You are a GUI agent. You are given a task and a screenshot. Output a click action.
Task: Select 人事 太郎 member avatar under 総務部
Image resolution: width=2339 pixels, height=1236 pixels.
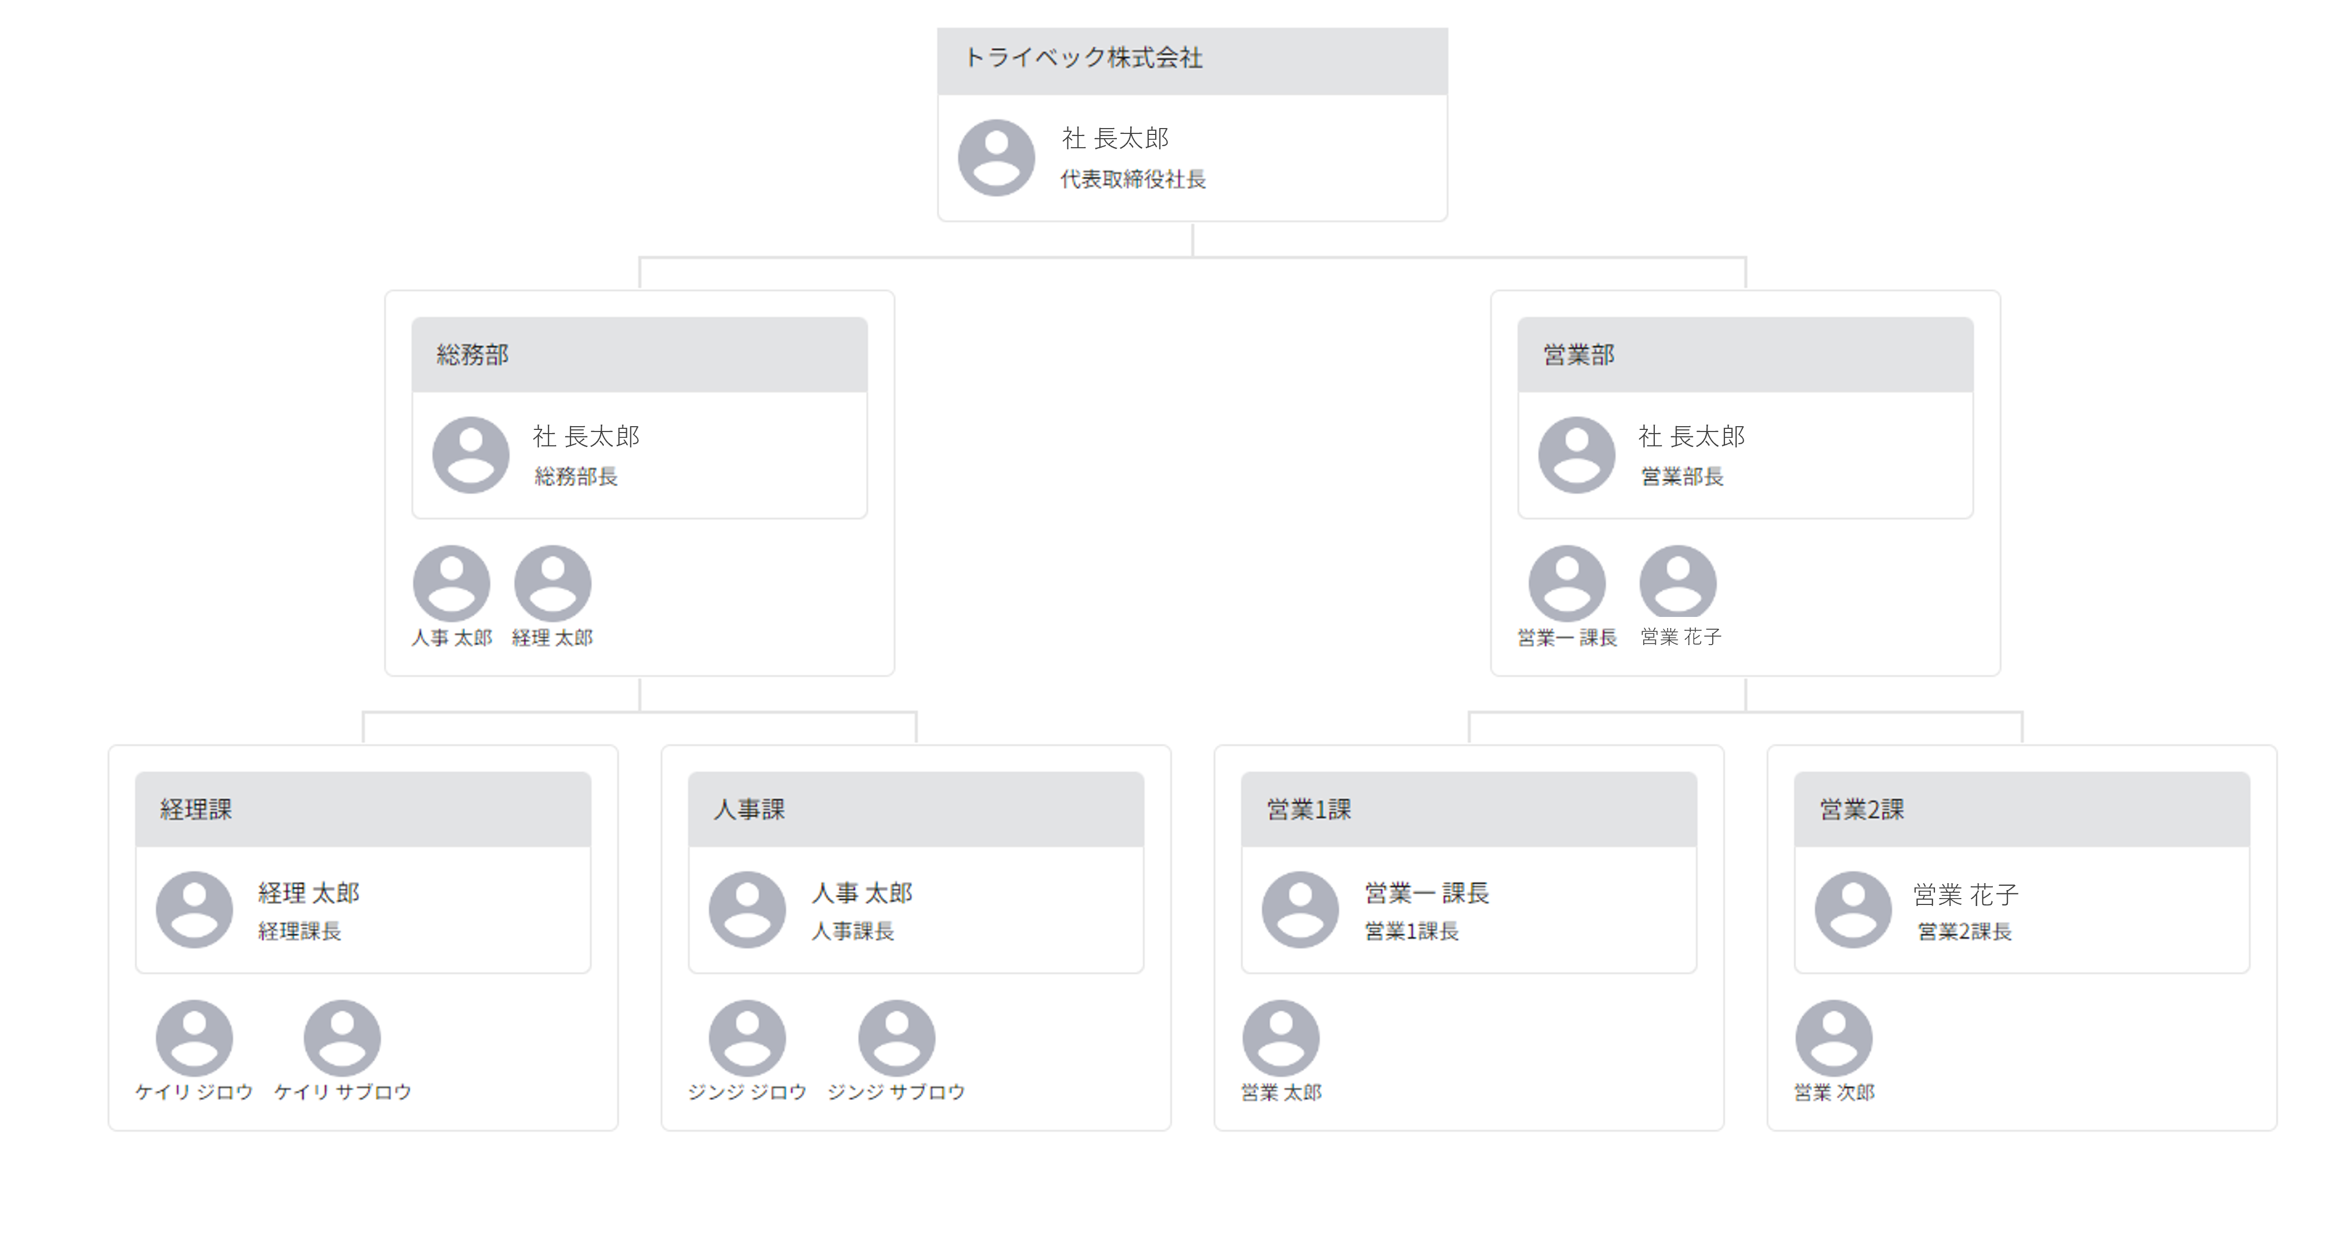[451, 582]
